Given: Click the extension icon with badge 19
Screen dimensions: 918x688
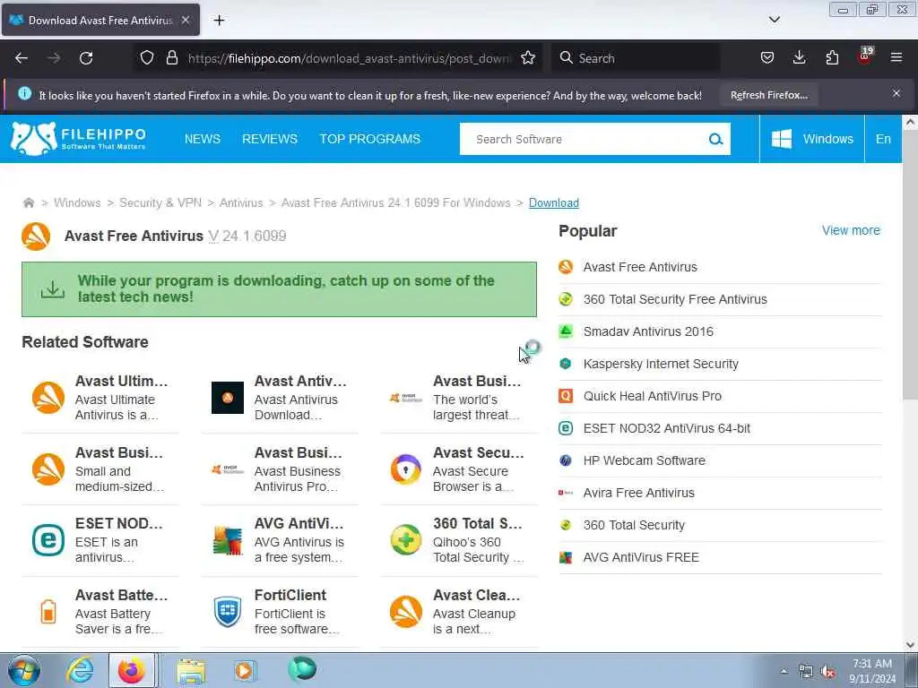Looking at the screenshot, I should (x=865, y=56).
